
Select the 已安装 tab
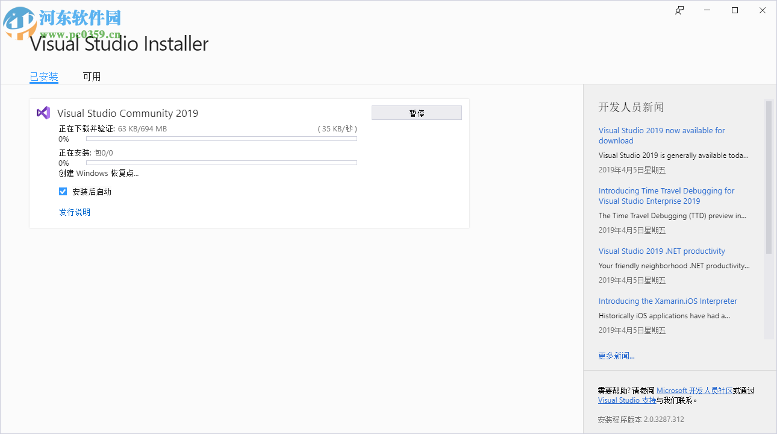(43, 76)
